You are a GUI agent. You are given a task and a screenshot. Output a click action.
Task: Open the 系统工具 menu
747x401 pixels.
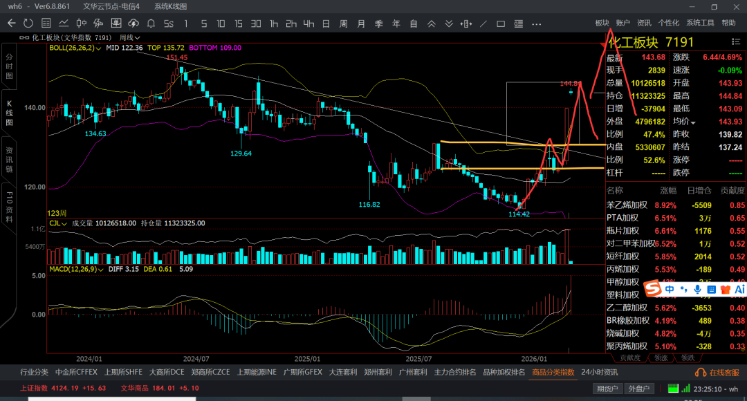coord(700,23)
